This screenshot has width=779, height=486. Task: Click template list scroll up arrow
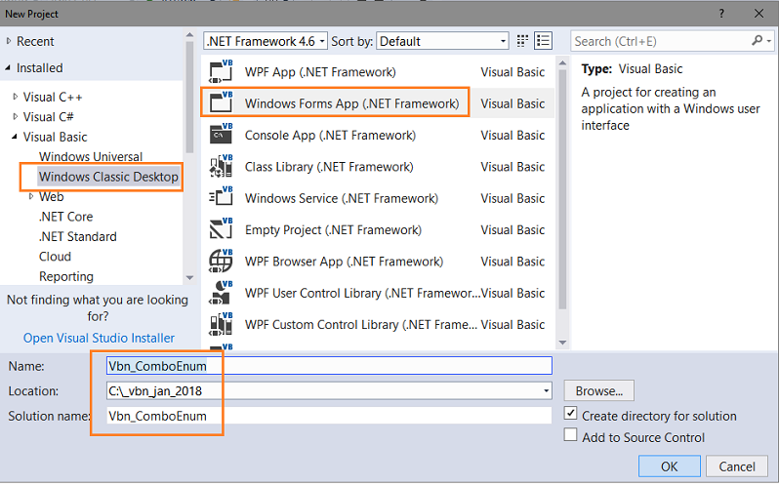pos(562,63)
